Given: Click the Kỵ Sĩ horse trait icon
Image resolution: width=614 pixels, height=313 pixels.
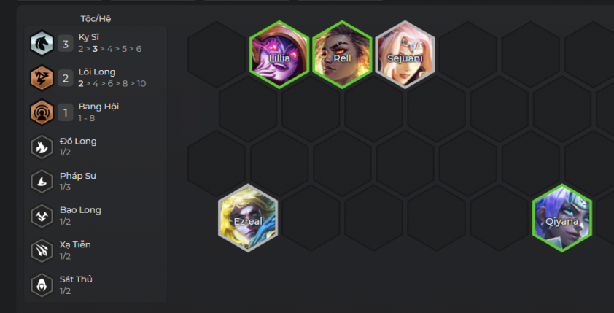Looking at the screenshot, I should pyautogui.click(x=42, y=44).
